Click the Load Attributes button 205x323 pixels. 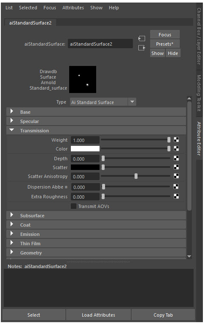[98, 315]
